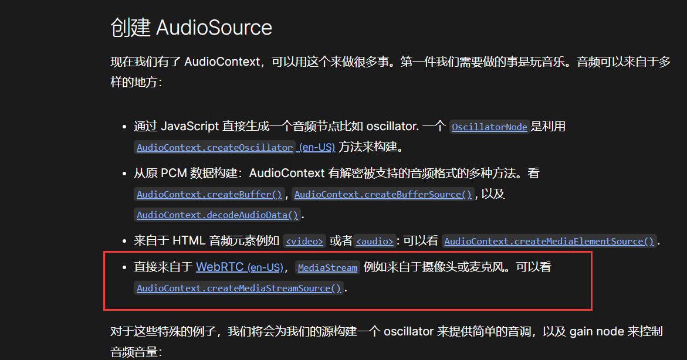Click the AudioContext.createMediaStreamSource() link
This screenshot has width=687, height=360.
[239, 288]
